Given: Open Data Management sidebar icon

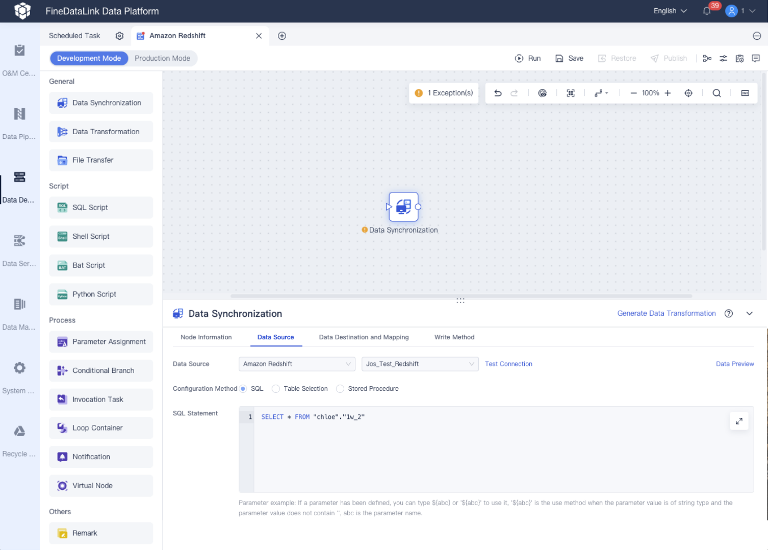Looking at the screenshot, I should click(x=19, y=305).
